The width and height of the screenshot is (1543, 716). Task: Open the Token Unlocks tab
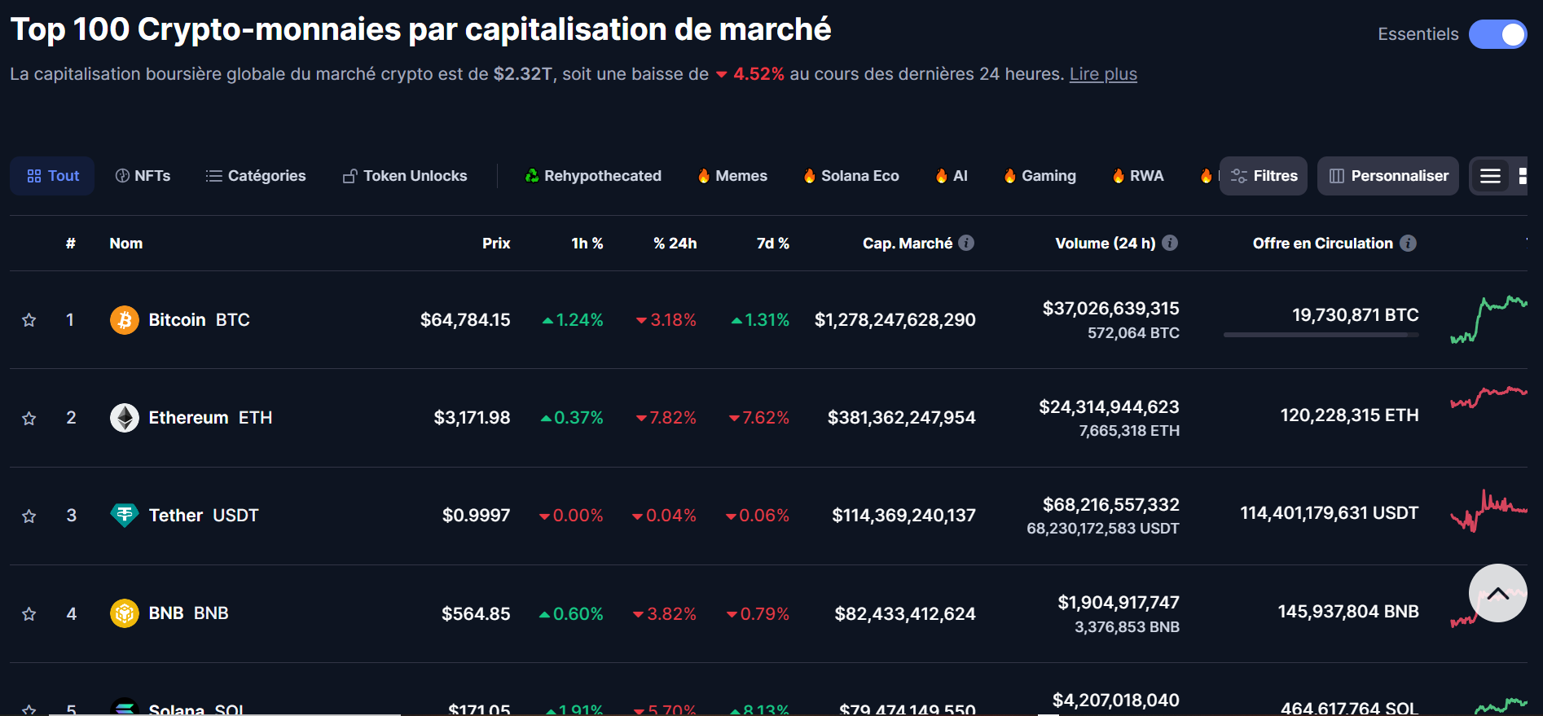point(405,176)
